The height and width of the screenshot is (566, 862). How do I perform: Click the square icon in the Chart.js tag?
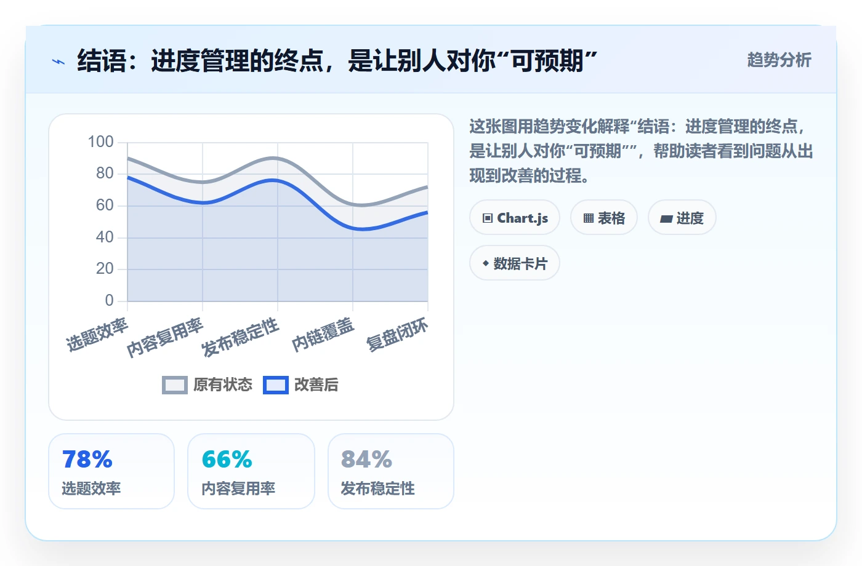(488, 218)
